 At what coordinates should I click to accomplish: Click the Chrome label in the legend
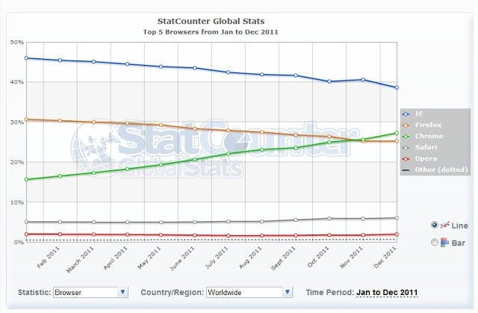428,137
